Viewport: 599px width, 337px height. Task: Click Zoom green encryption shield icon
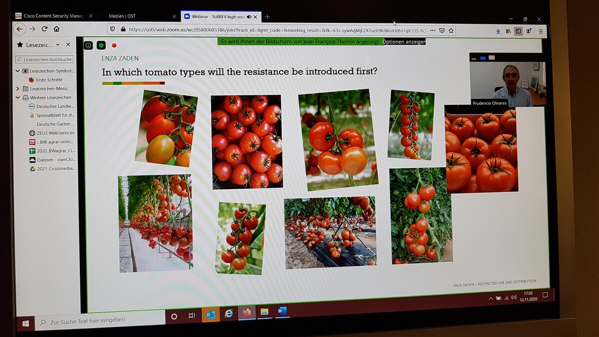click(x=101, y=45)
